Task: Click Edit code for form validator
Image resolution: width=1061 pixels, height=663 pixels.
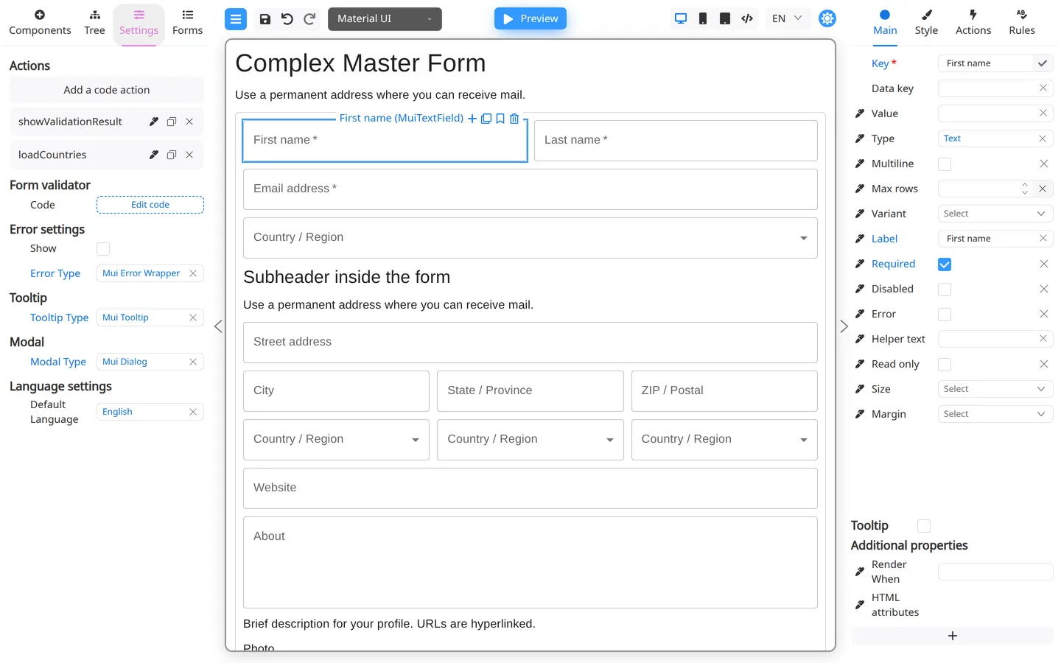Action: click(x=150, y=205)
